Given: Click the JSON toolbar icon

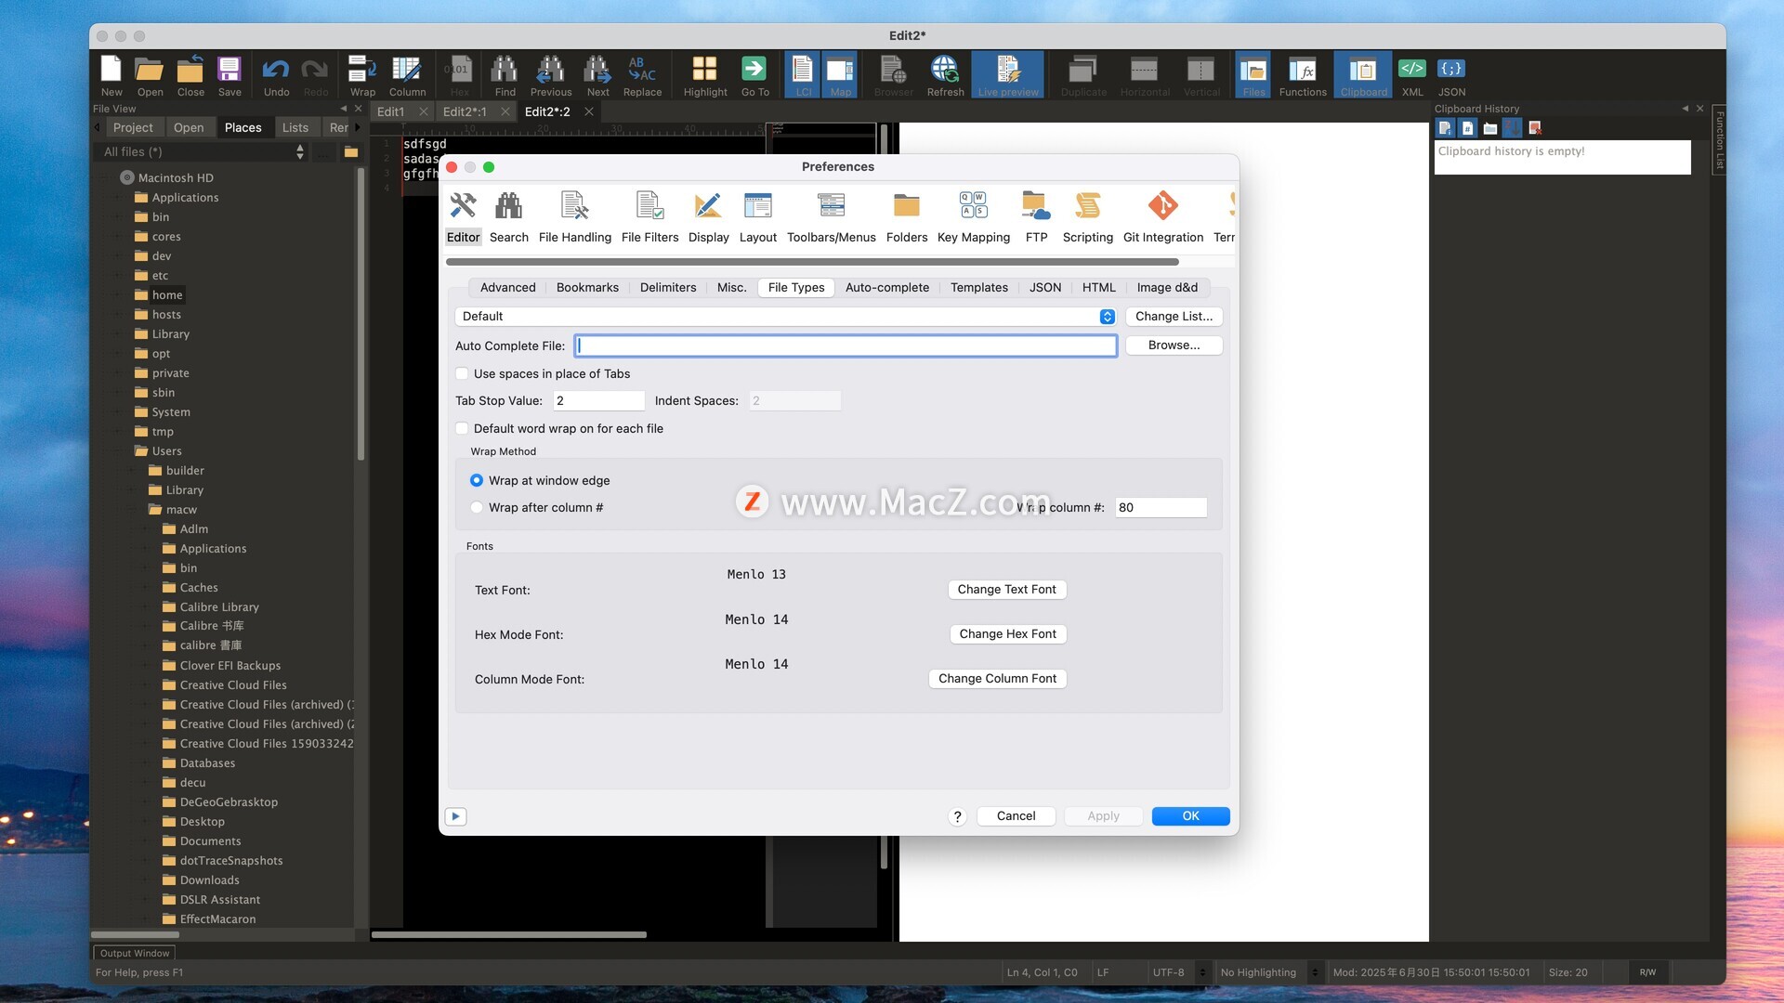Looking at the screenshot, I should pyautogui.click(x=1451, y=75).
